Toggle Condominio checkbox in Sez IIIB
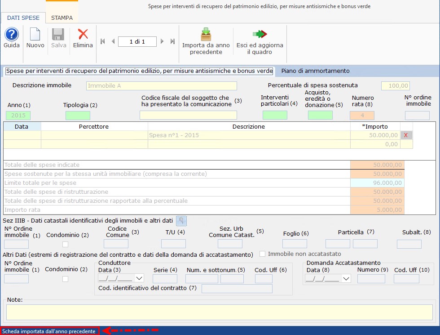The height and width of the screenshot is (335, 440). pos(66,244)
